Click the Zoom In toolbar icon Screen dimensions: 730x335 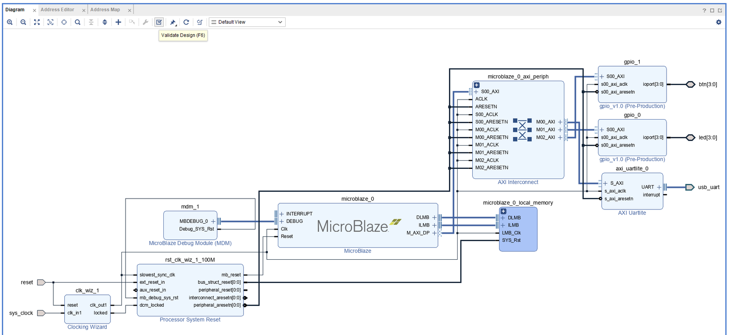10,22
